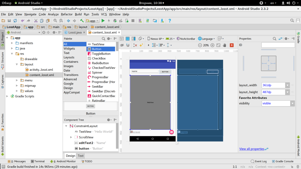This screenshot has height=169, width=301.
Task: Switch to the Text tab
Action: 81,156
